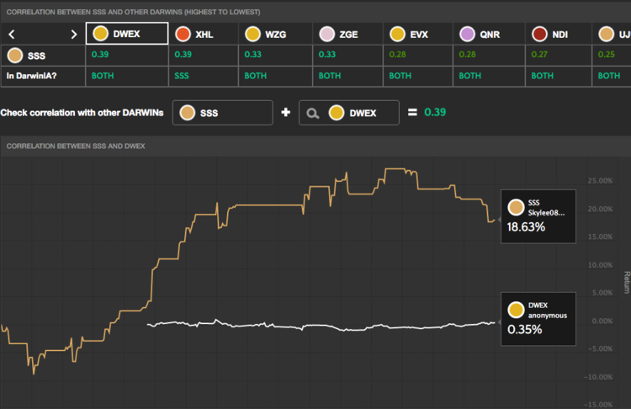Click WZG correlation value 0.33
Viewport: 631px width, 409px height.
(x=252, y=55)
